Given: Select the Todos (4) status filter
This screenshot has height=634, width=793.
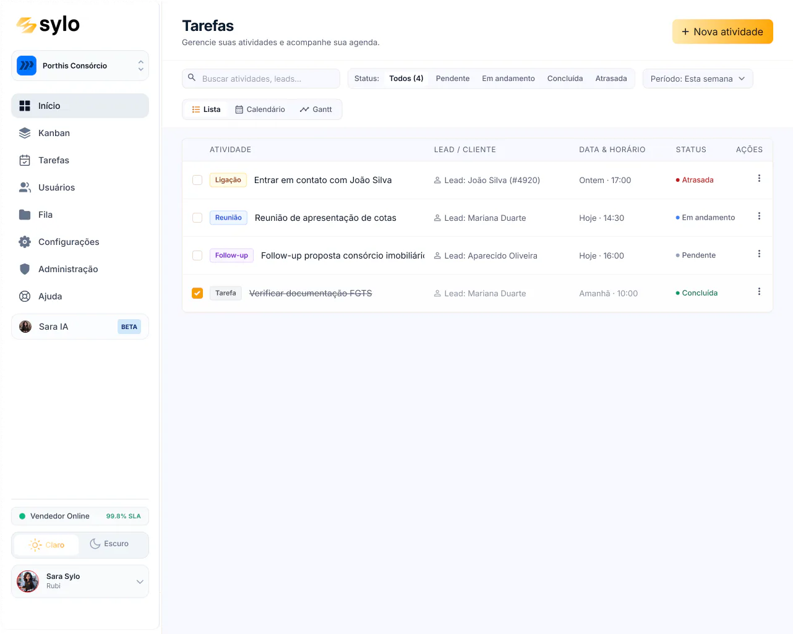Looking at the screenshot, I should pyautogui.click(x=406, y=79).
